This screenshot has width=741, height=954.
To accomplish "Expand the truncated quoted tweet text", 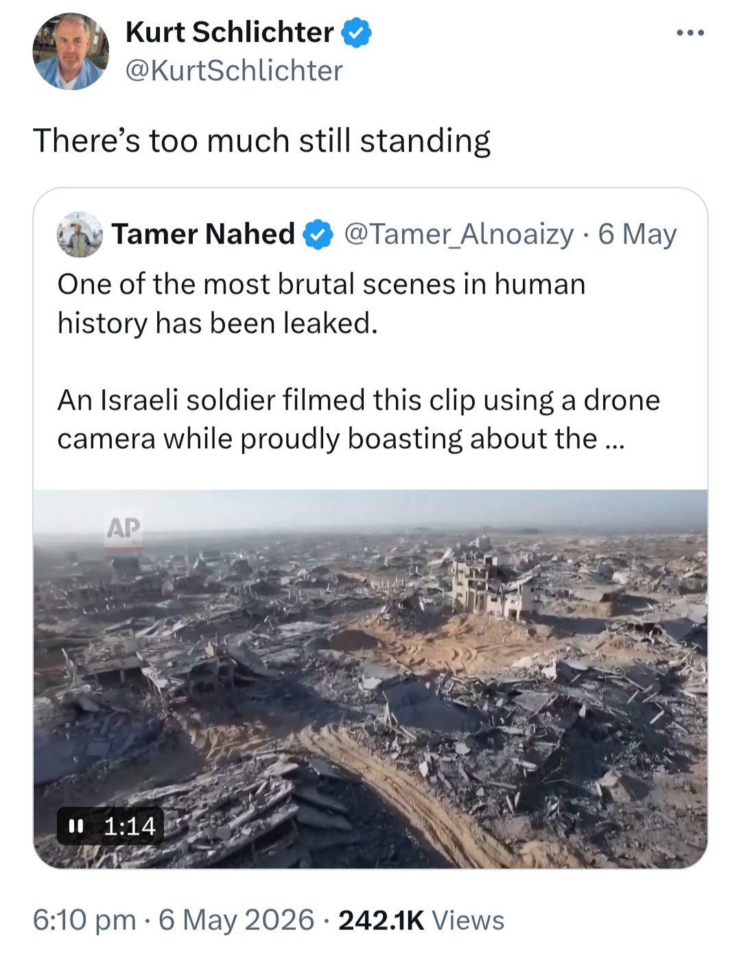I will 615,439.
